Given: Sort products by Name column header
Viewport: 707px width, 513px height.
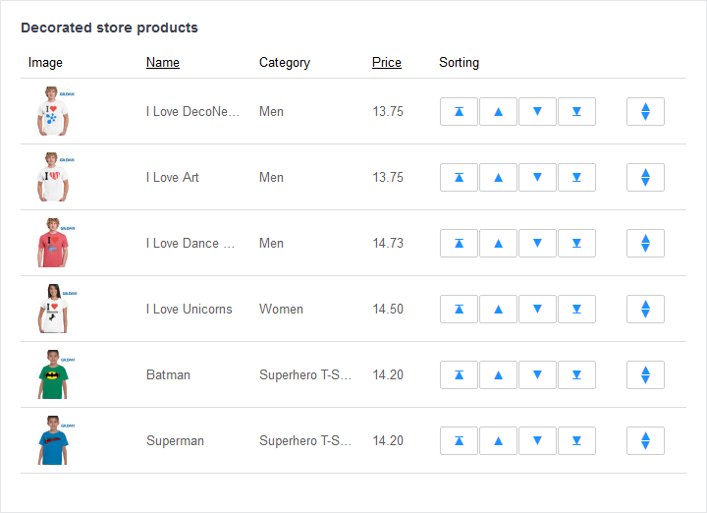Looking at the screenshot, I should click(x=163, y=63).
